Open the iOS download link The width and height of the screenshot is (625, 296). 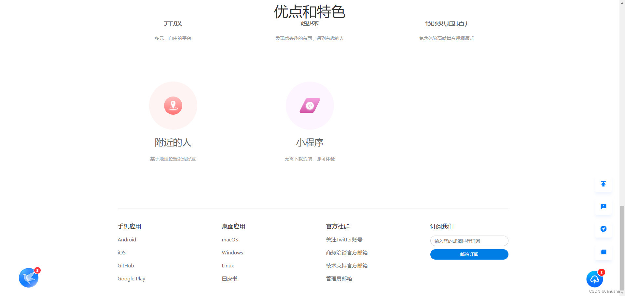(x=121, y=252)
